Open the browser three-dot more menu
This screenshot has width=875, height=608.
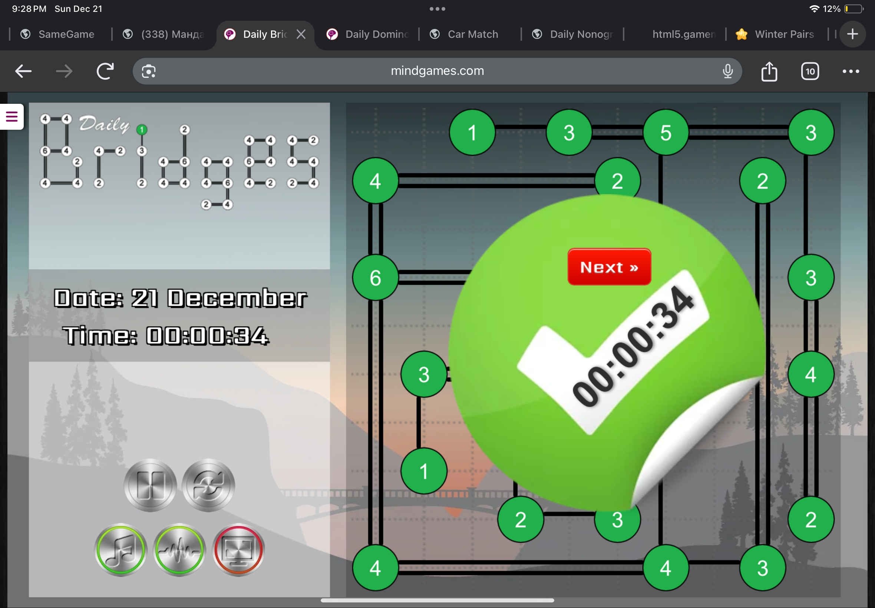pos(851,71)
